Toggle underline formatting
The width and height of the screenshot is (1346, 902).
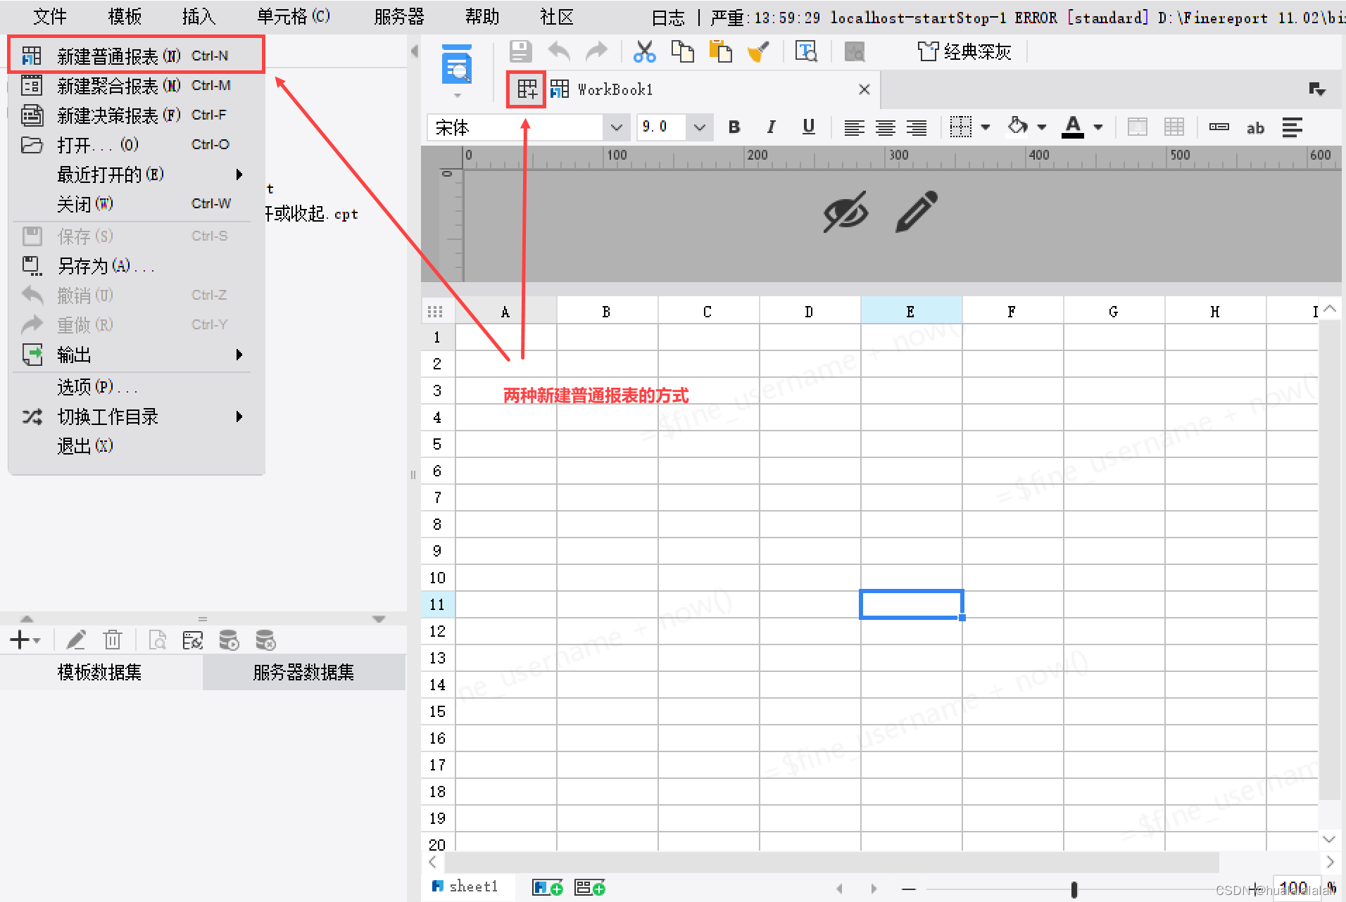pyautogui.click(x=809, y=127)
